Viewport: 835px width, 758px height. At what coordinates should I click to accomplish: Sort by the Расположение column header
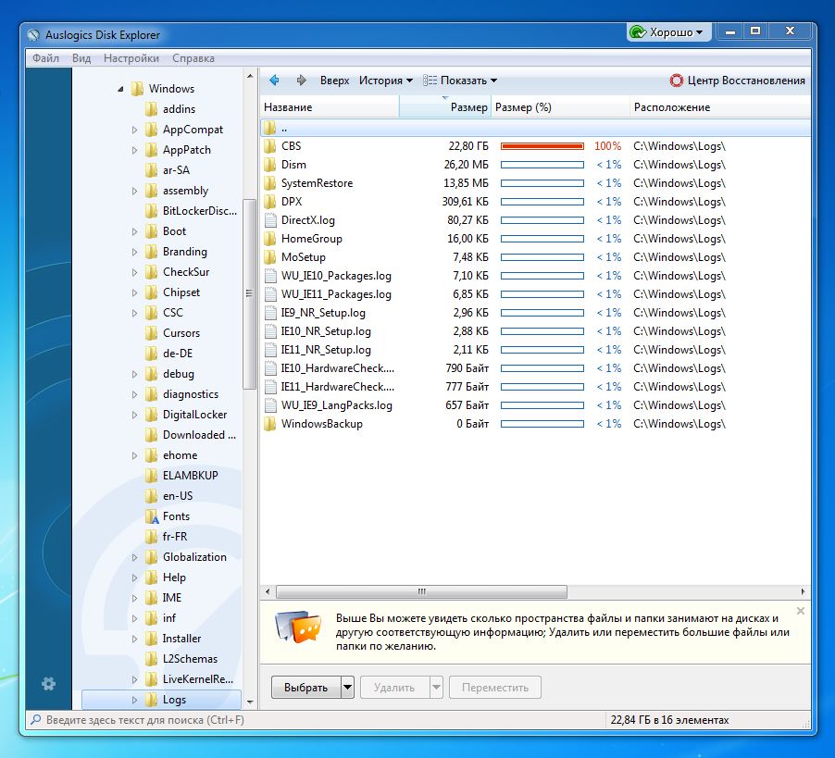coord(720,107)
